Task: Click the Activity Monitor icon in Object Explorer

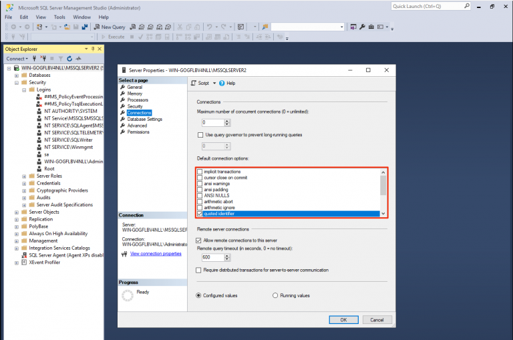Action: [78, 59]
